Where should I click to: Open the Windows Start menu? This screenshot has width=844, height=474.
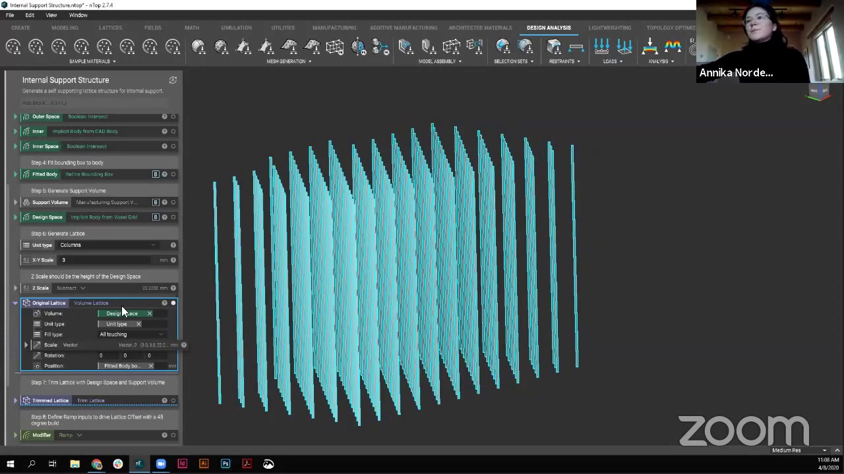[x=10, y=464]
